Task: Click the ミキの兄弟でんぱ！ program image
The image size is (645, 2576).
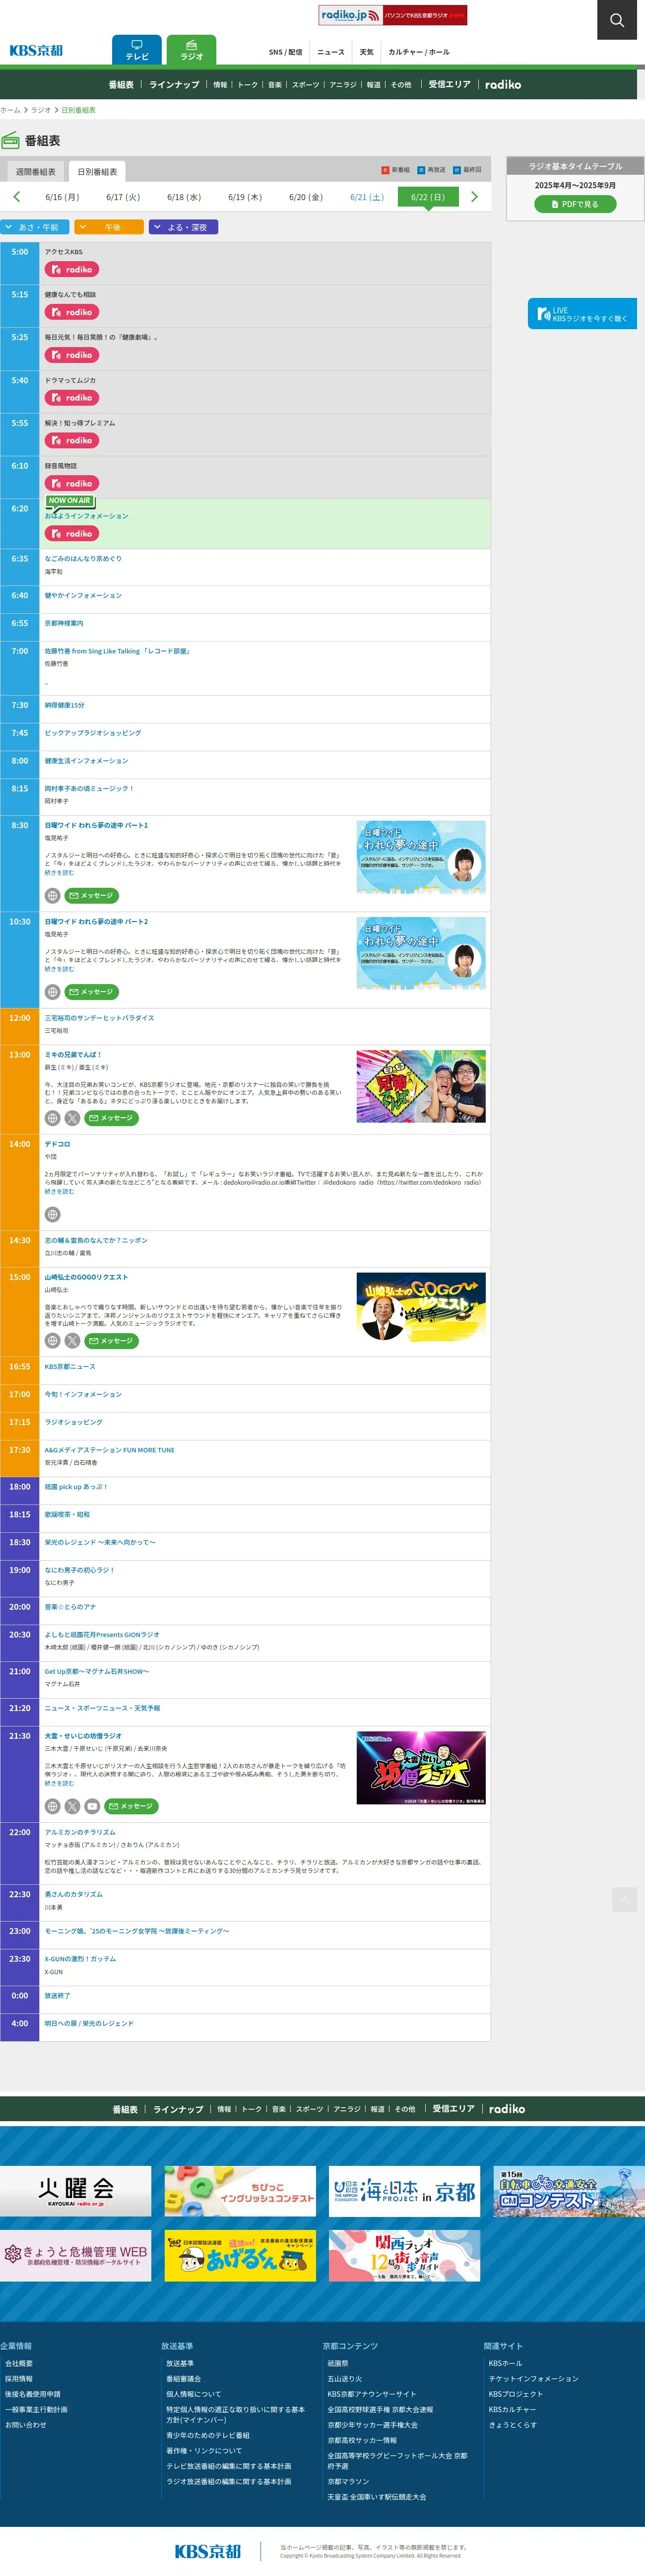Action: (421, 1086)
